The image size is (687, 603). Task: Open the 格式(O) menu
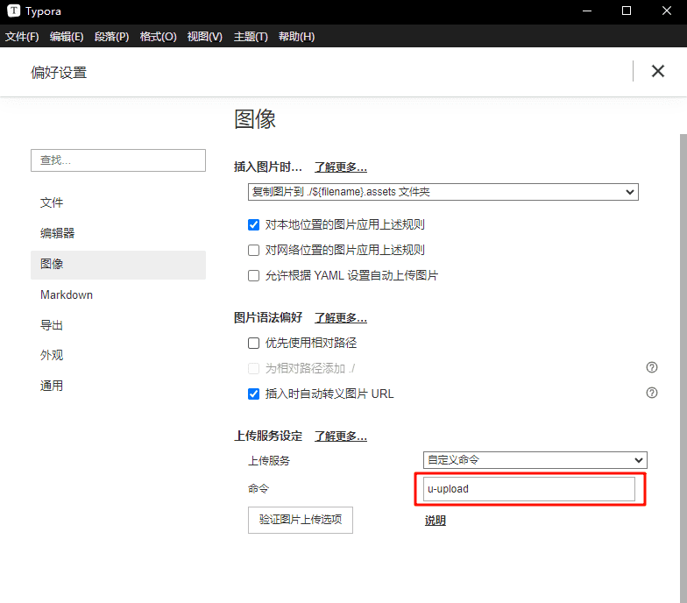pyautogui.click(x=158, y=37)
